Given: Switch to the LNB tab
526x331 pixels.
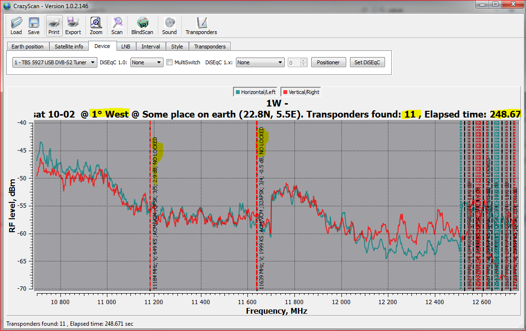Looking at the screenshot, I should (x=126, y=47).
